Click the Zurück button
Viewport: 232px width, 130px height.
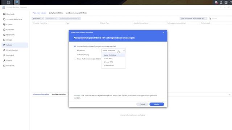[142, 104]
